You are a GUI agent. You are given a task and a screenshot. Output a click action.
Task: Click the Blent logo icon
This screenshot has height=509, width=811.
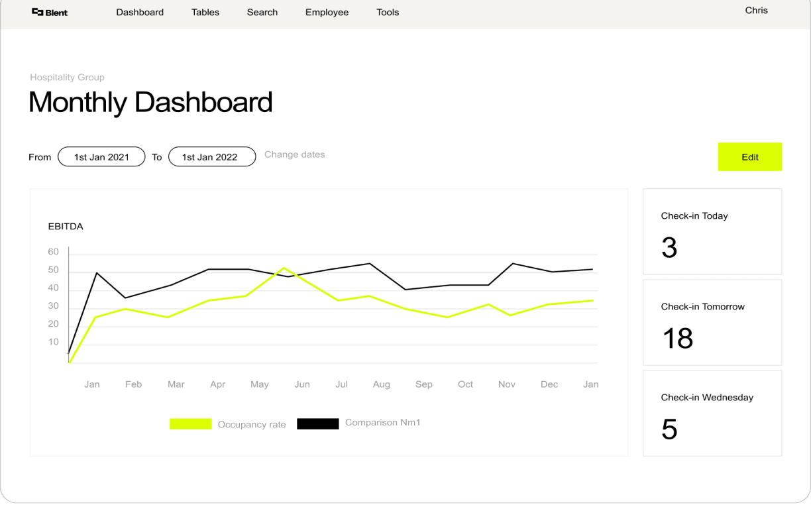pyautogui.click(x=38, y=12)
